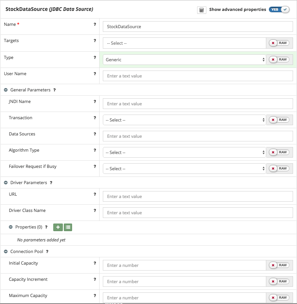The image size is (297, 304).
Task: Open the Algorithm Type select list
Action: [184, 152]
